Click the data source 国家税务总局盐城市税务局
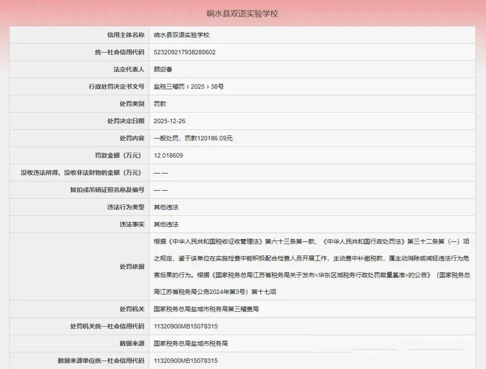 (x=191, y=344)
